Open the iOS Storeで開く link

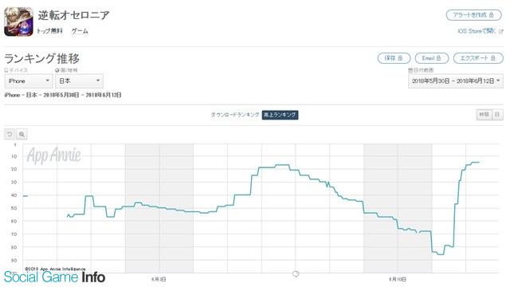coord(477,31)
